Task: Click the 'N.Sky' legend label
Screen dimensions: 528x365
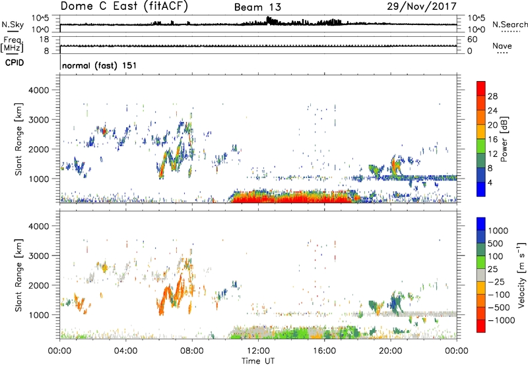Action: [x=13, y=24]
